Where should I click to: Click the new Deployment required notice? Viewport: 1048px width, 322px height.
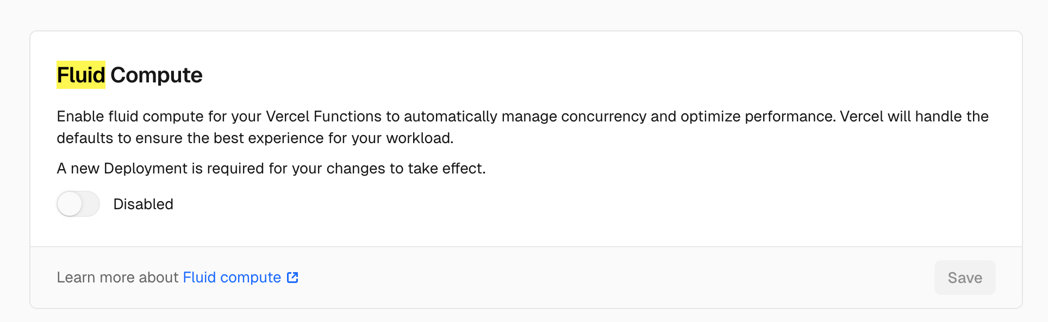tap(271, 169)
